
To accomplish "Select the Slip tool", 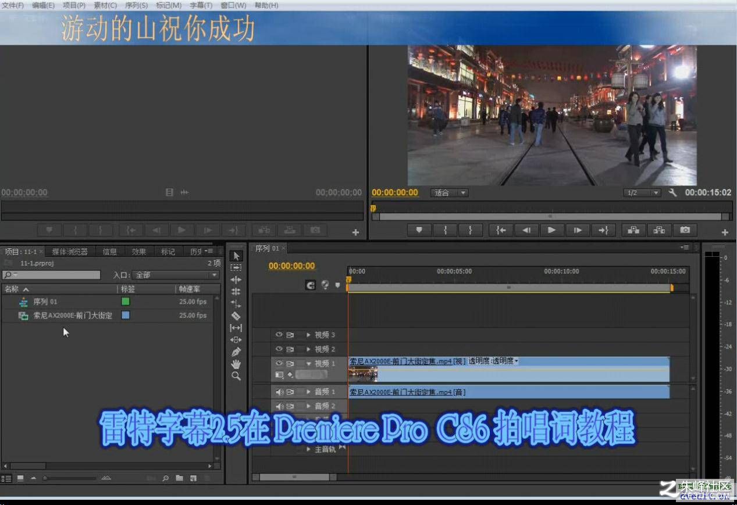I will (x=236, y=328).
